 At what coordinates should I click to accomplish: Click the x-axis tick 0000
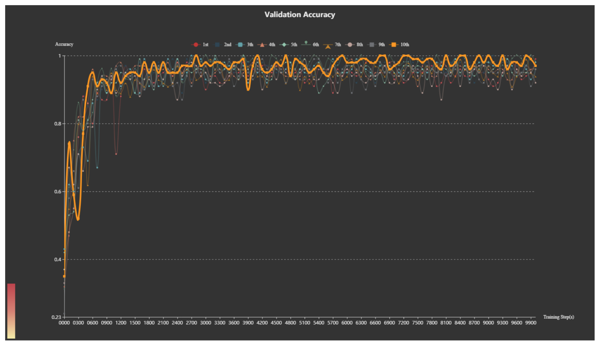click(64, 323)
